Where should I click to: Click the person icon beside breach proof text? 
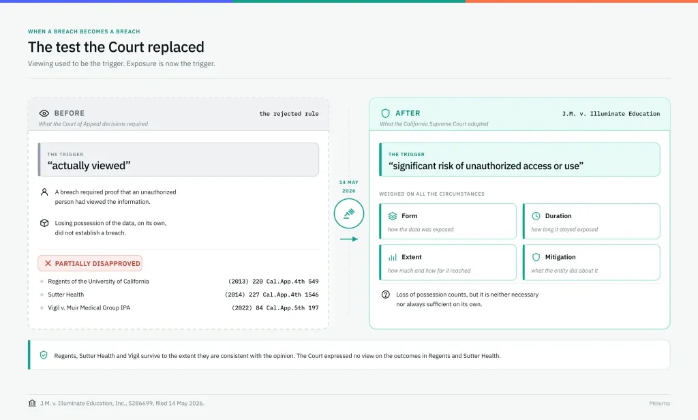click(x=44, y=192)
